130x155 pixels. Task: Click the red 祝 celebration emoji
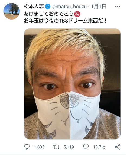(x=77, y=14)
